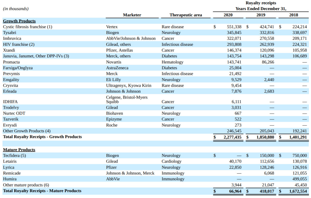Click the 'Hematology' therapeutic area cell
Screen dimensions: 311x198
click(x=173, y=62)
